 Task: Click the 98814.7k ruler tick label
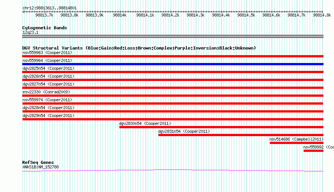[296, 15]
